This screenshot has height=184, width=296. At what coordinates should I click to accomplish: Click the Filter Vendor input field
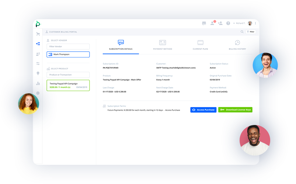tap(68, 46)
